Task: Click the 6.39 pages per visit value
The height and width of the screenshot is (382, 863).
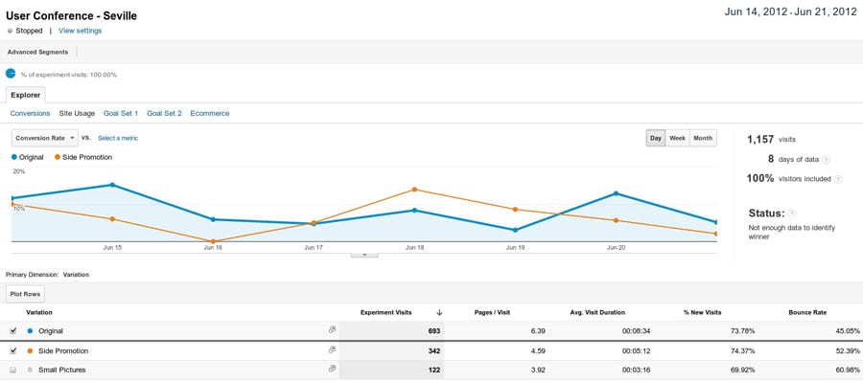Action: pos(539,331)
